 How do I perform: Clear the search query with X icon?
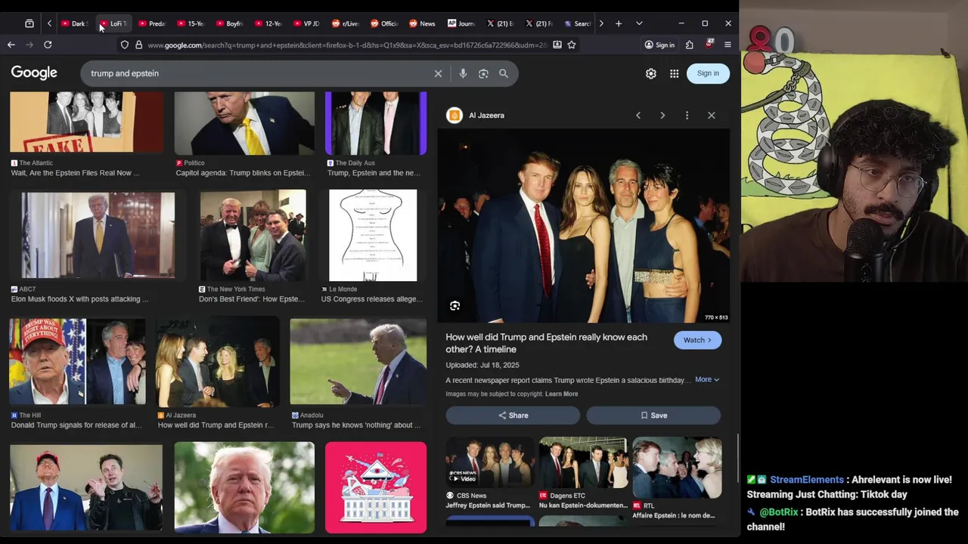pos(438,73)
